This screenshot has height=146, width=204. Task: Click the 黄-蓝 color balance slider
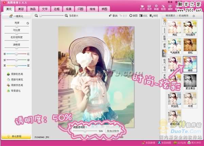point(17,66)
